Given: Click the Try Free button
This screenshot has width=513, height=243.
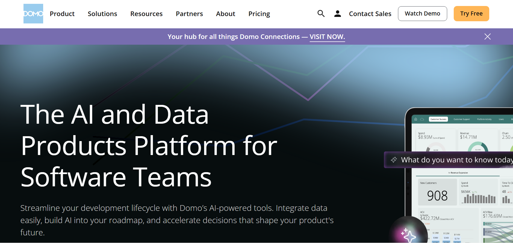Looking at the screenshot, I should tap(471, 14).
